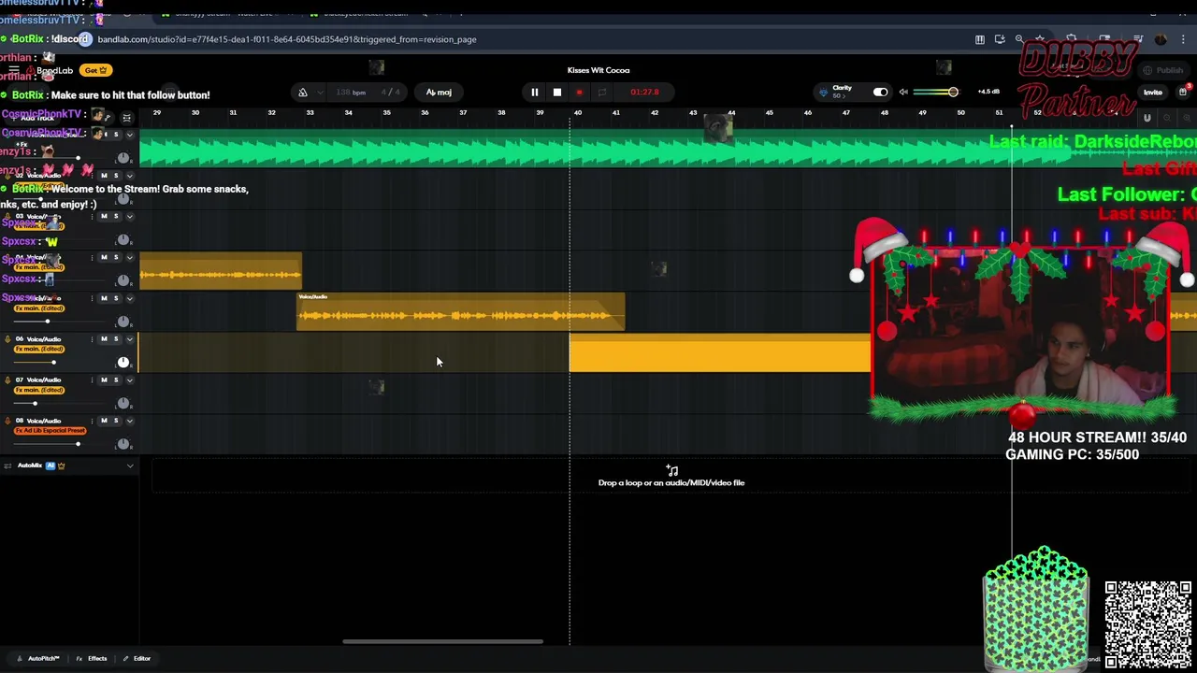Open track 06 Fx main. (Edited) preset
Image resolution: width=1197 pixels, height=673 pixels.
coord(39,349)
